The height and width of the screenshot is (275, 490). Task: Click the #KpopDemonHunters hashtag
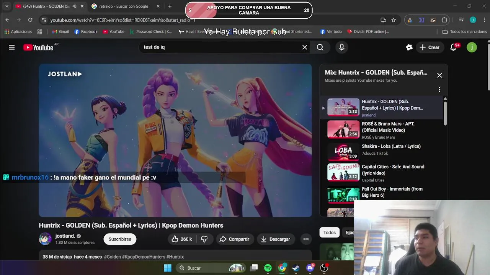144,257
